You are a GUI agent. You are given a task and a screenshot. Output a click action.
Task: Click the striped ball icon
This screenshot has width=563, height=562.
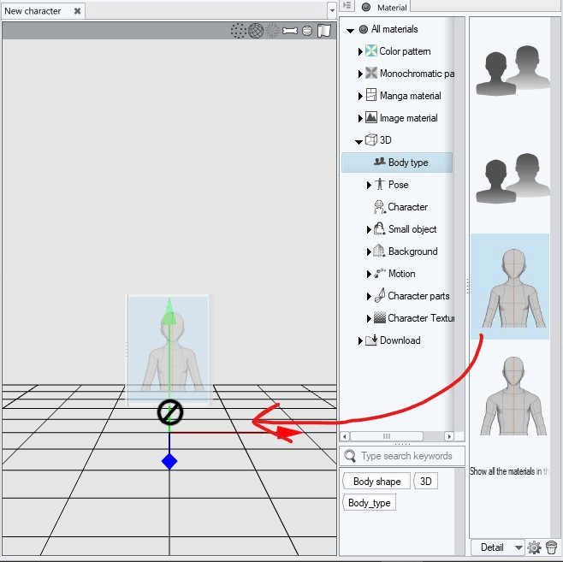pos(307,31)
